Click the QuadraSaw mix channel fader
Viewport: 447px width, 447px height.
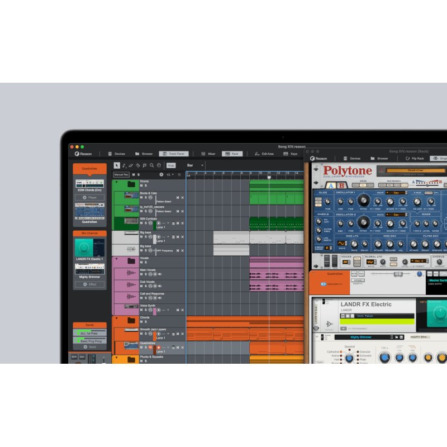pos(398,274)
